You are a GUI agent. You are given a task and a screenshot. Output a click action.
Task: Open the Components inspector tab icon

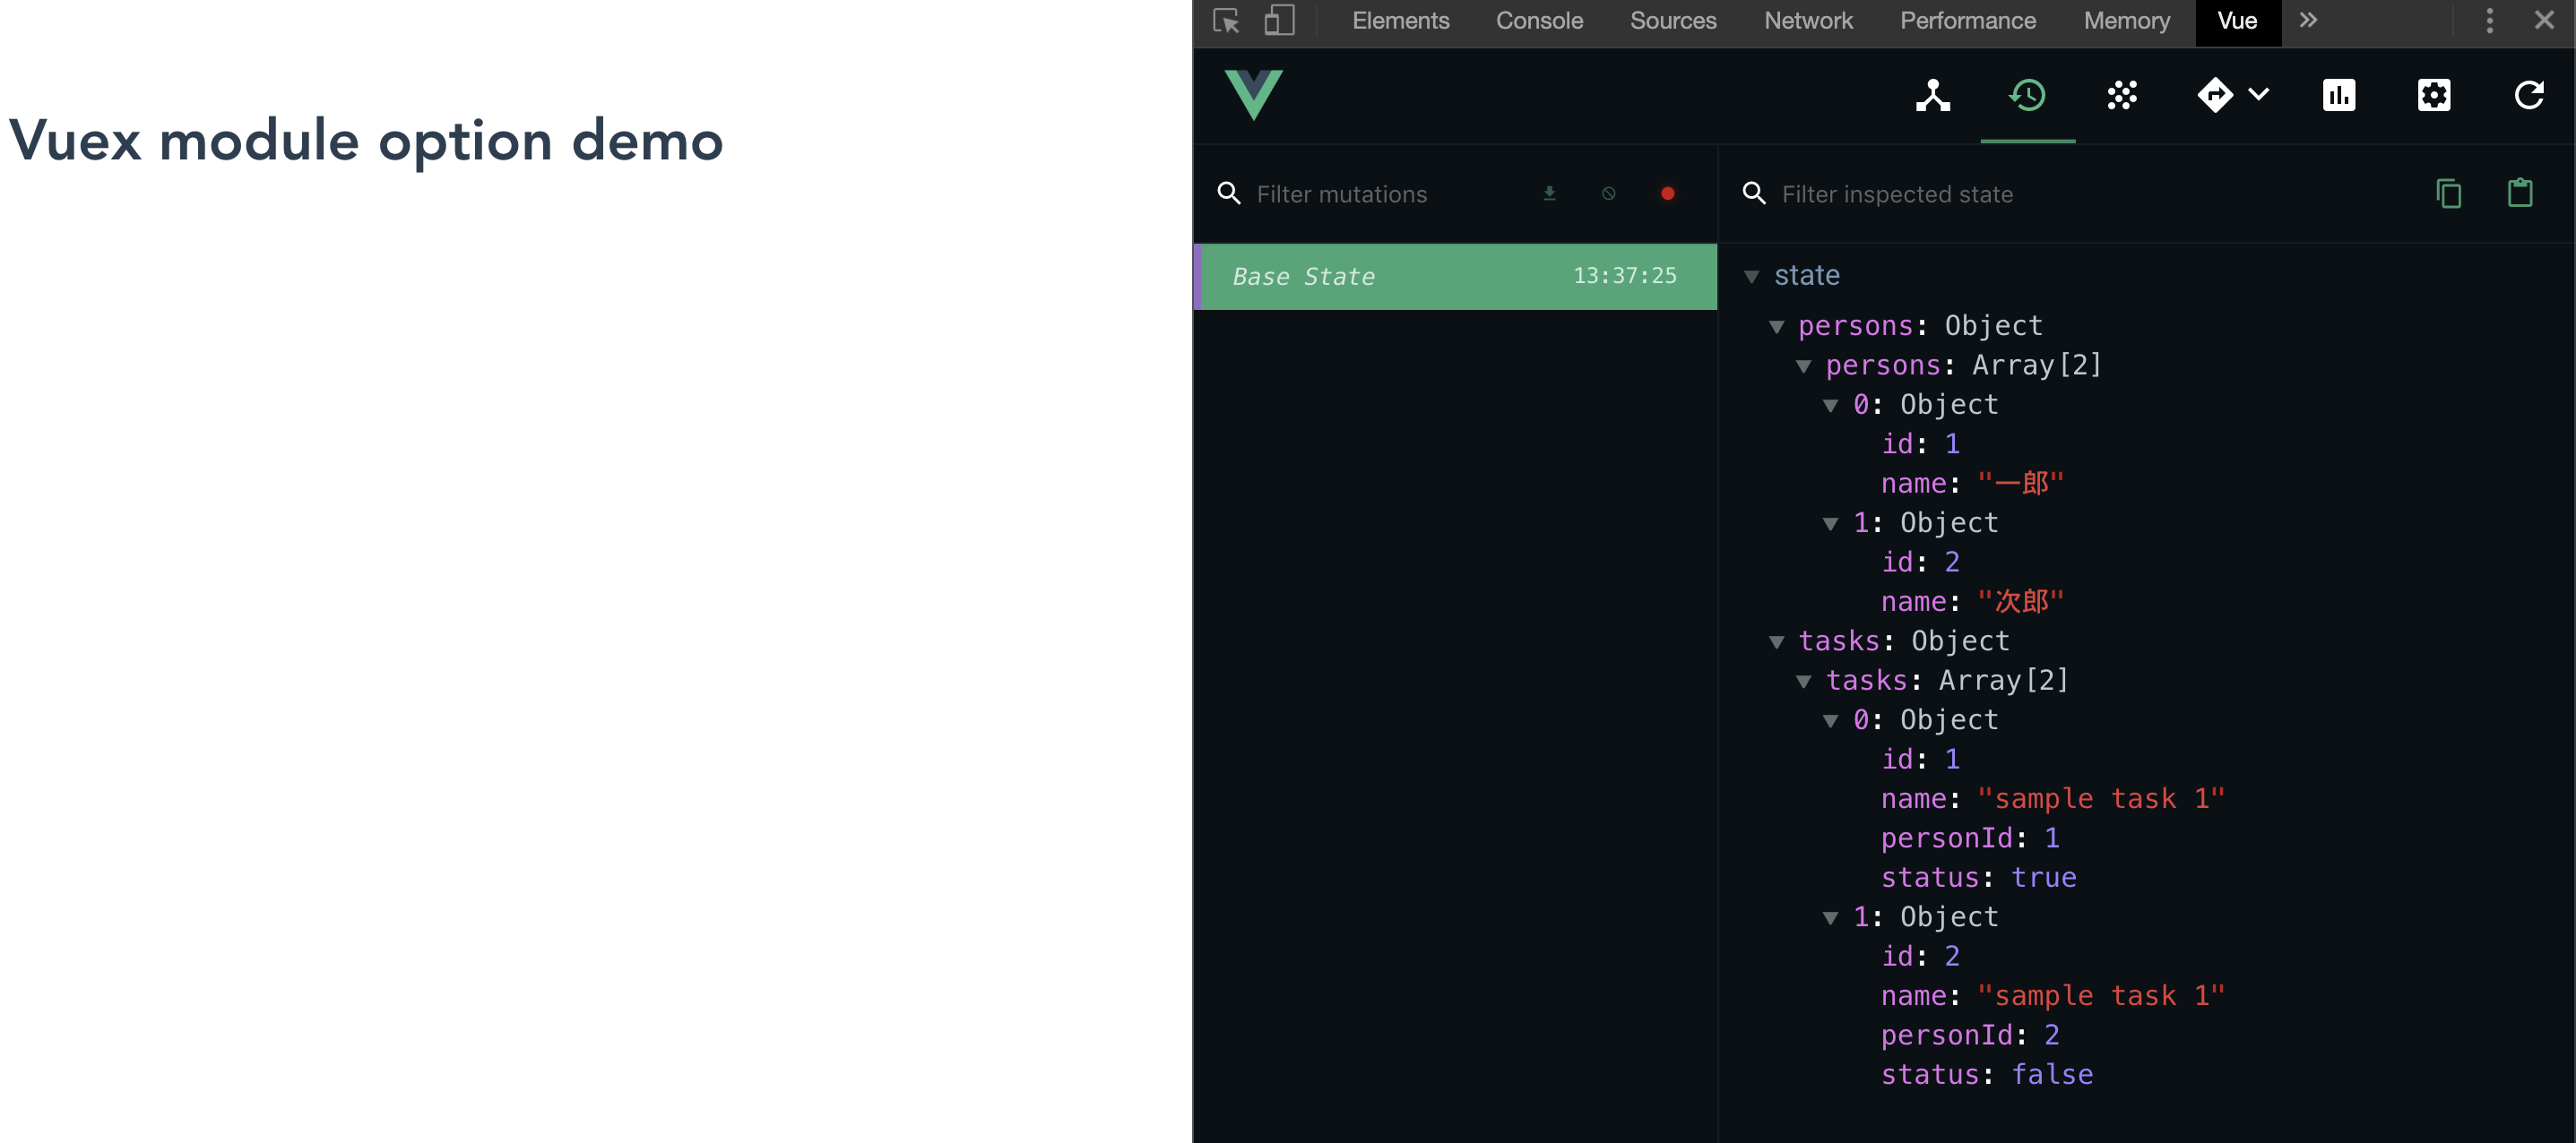click(x=1932, y=96)
